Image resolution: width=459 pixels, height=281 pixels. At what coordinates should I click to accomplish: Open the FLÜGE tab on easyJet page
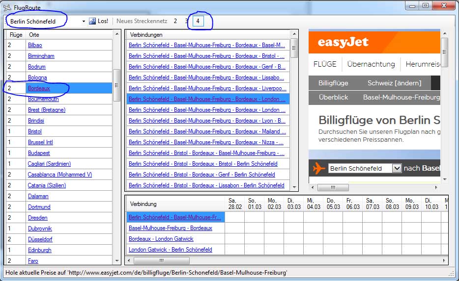pos(325,64)
